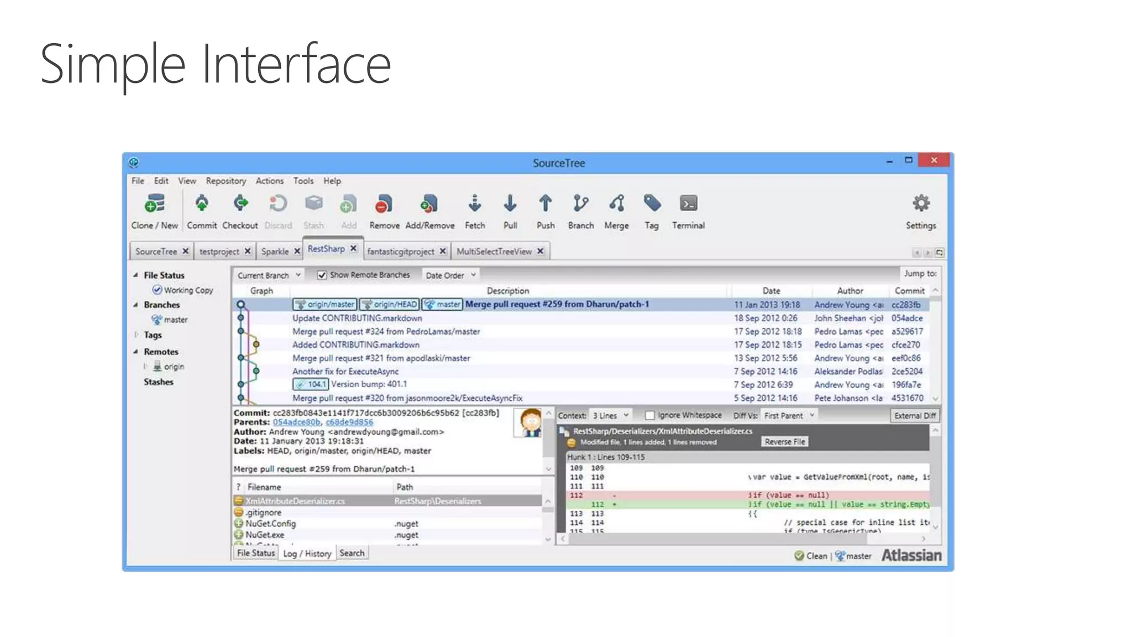
Task: Open the Repository menu
Action: 226,181
